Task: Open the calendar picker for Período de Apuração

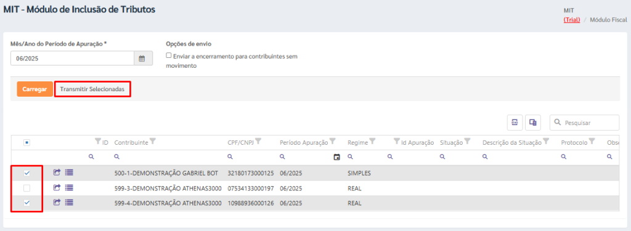Action: (143, 59)
